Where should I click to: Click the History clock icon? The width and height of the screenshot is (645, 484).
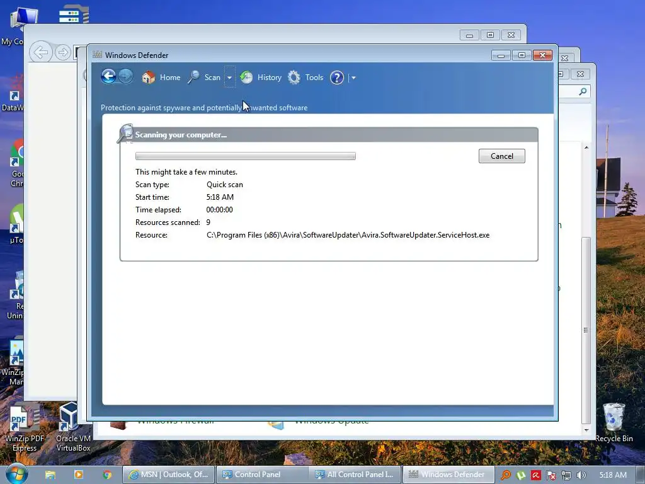(246, 77)
